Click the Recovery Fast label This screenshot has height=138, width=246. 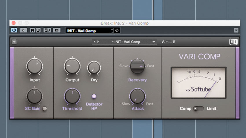point(150,66)
